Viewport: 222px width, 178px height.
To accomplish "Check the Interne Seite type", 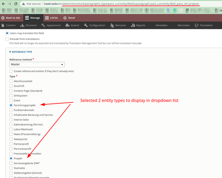I will coord(11,120).
